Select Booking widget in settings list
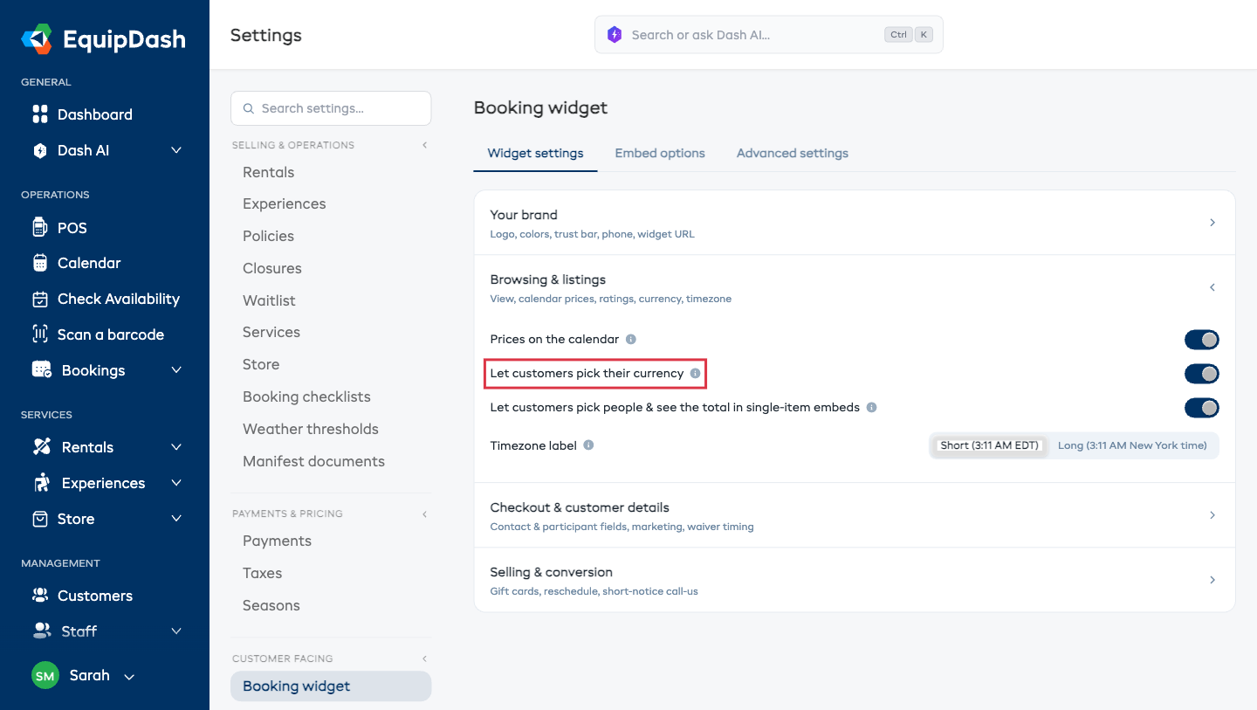Screen dimensions: 1257x710 331,686
